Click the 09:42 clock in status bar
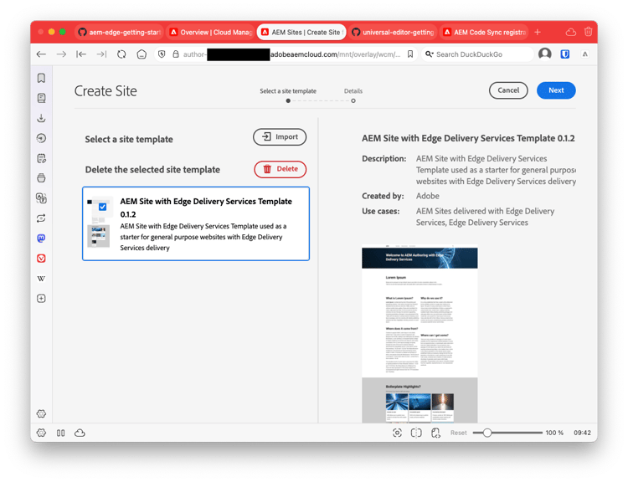 582,433
